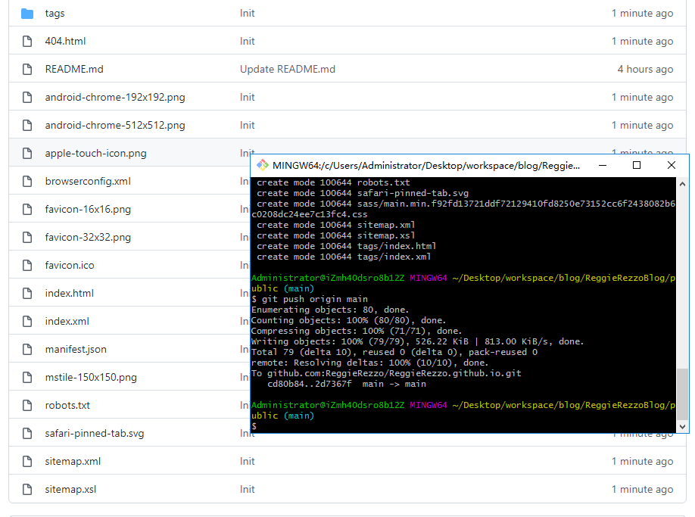Click the Init commit link for sitemap.xml
Image resolution: width=695 pixels, height=517 pixels.
tap(247, 462)
